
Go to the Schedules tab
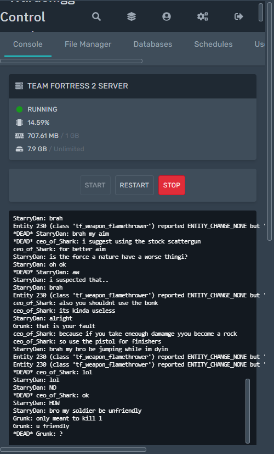click(213, 45)
